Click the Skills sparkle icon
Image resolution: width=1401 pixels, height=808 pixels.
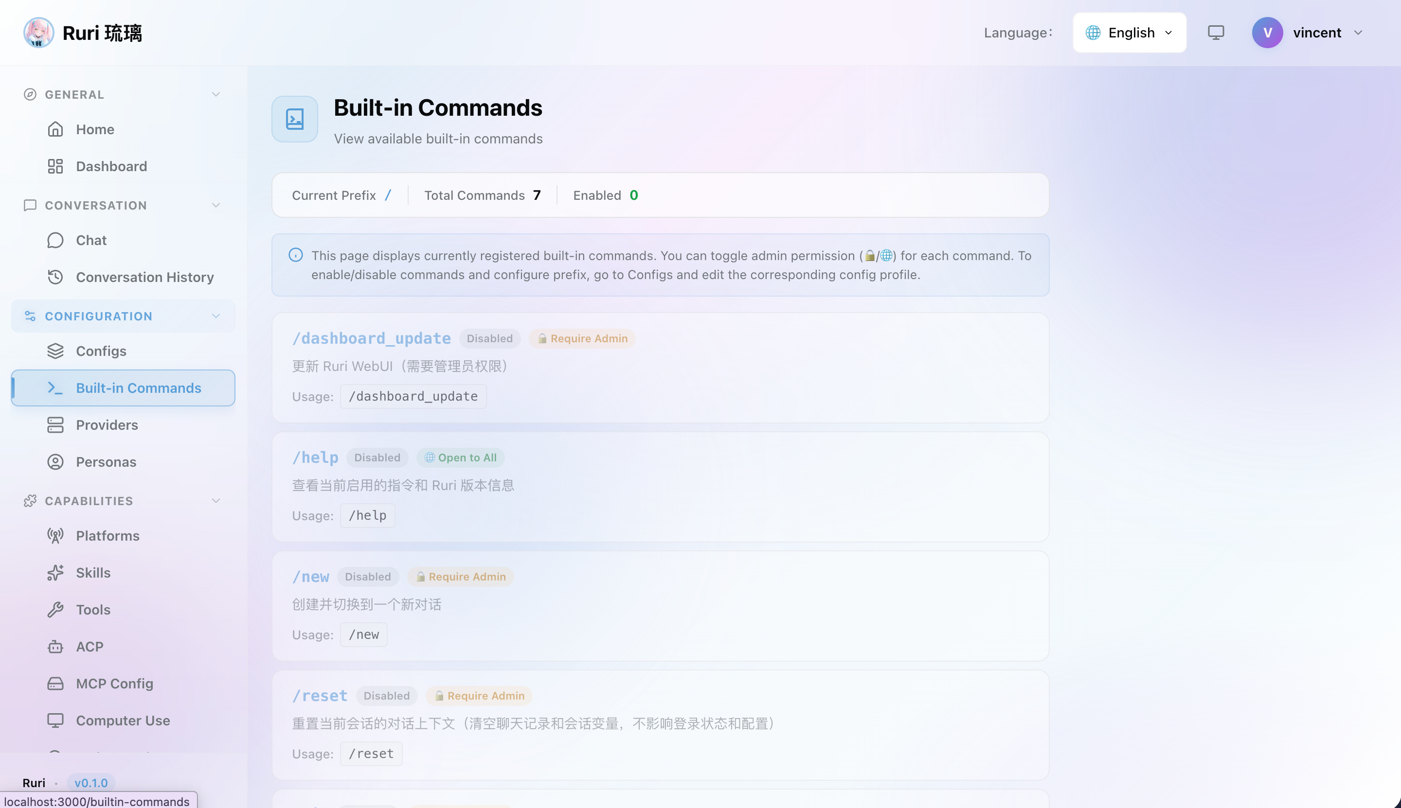coord(55,573)
